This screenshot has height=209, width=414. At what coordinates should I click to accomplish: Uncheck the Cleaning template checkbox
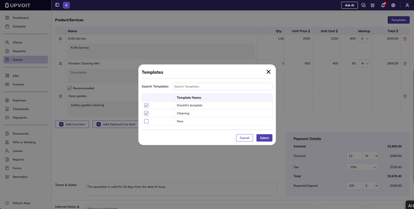[146, 113]
